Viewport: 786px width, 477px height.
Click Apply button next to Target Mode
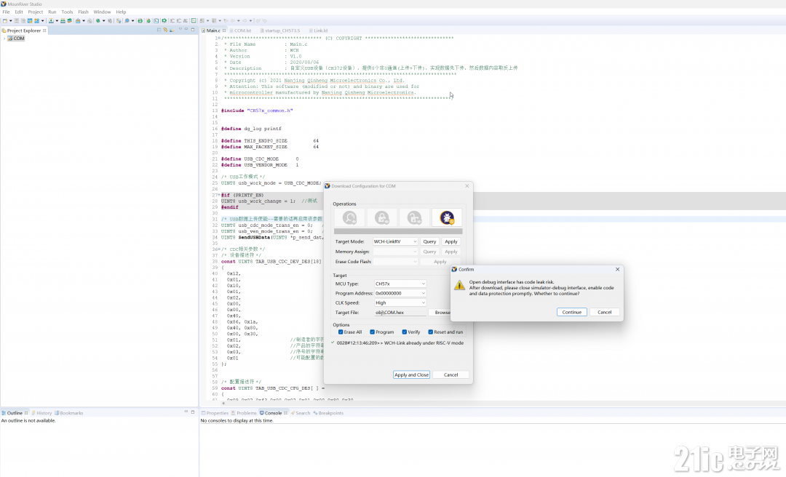pos(451,241)
